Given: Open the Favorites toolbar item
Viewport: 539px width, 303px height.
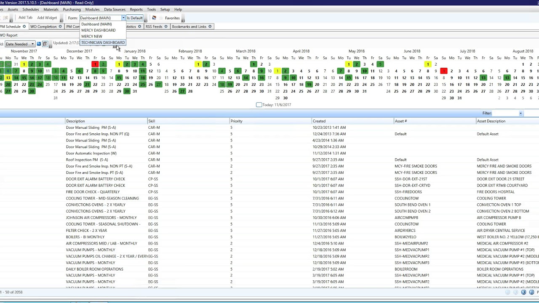Looking at the screenshot, I should [x=172, y=18].
